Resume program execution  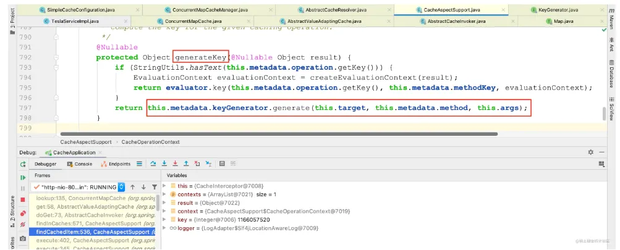coord(23,178)
